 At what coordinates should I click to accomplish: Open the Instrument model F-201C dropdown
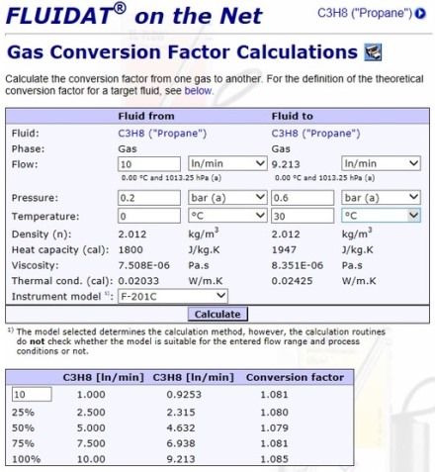tap(173, 296)
